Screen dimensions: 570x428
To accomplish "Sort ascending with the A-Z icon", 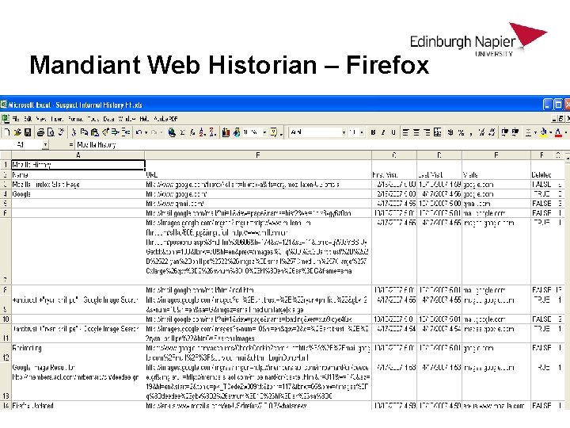I will click(x=202, y=132).
